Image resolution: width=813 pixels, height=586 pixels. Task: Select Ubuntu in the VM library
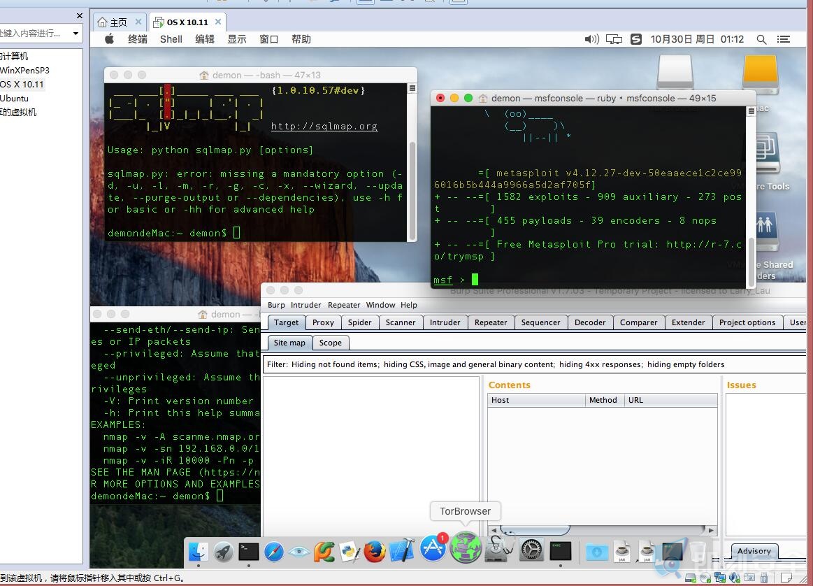pyautogui.click(x=14, y=98)
